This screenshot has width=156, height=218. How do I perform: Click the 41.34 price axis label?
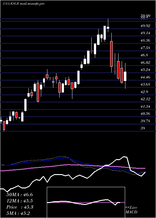pyautogui.click(x=145, y=107)
